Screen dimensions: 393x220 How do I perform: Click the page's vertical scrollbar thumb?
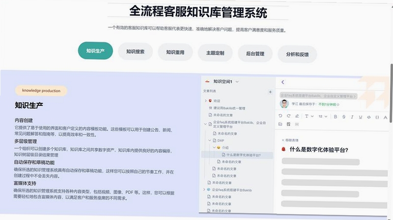pos(391,93)
